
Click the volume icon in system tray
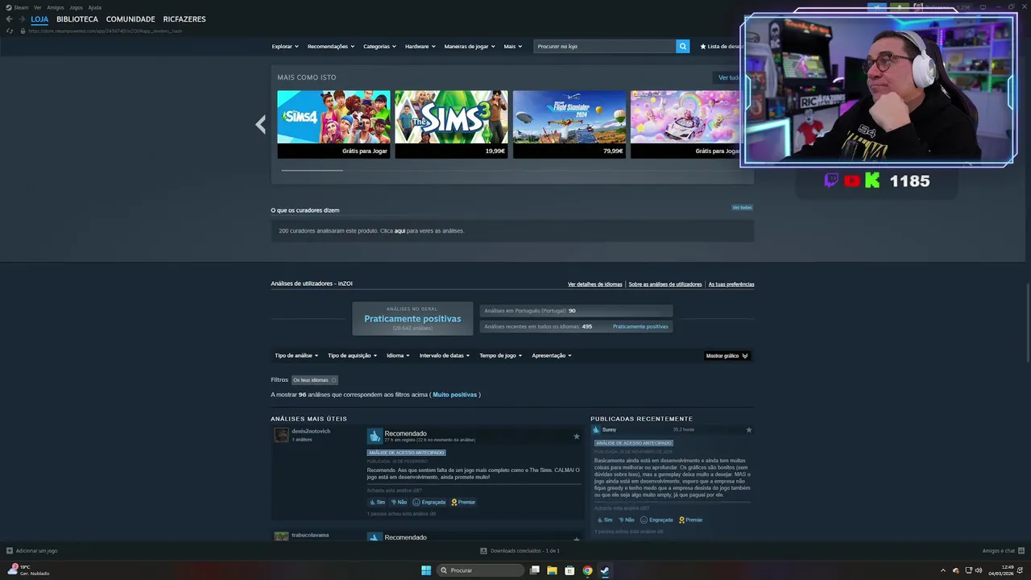coord(979,570)
